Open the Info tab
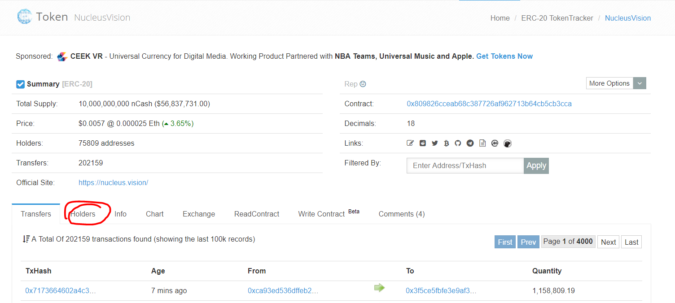 tap(120, 214)
